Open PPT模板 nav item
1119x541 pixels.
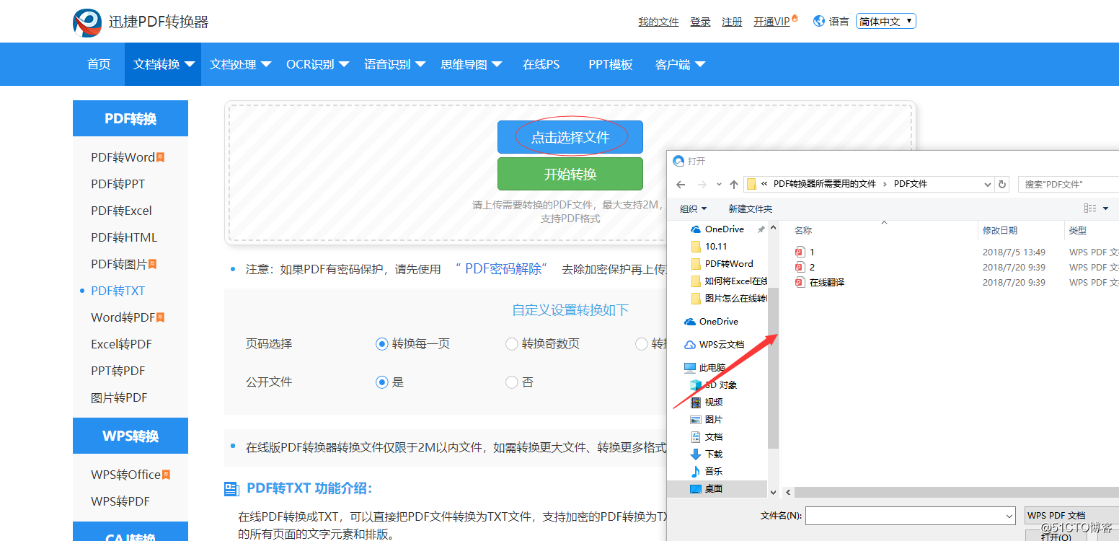pyautogui.click(x=611, y=64)
